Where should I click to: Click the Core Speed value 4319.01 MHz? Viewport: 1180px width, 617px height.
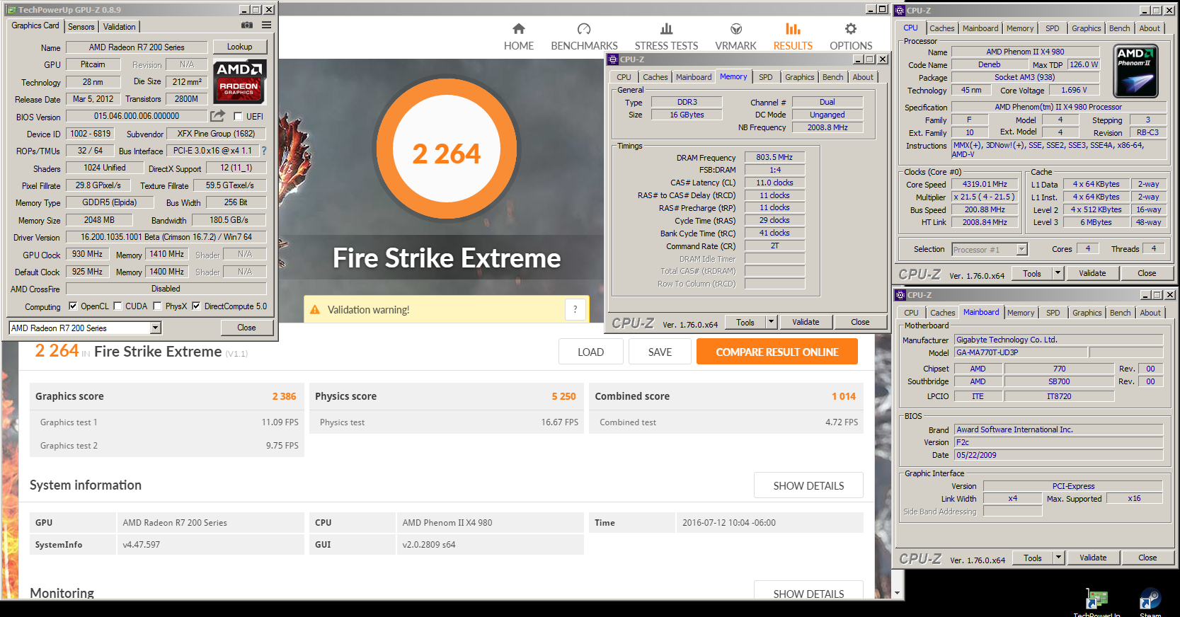click(985, 184)
